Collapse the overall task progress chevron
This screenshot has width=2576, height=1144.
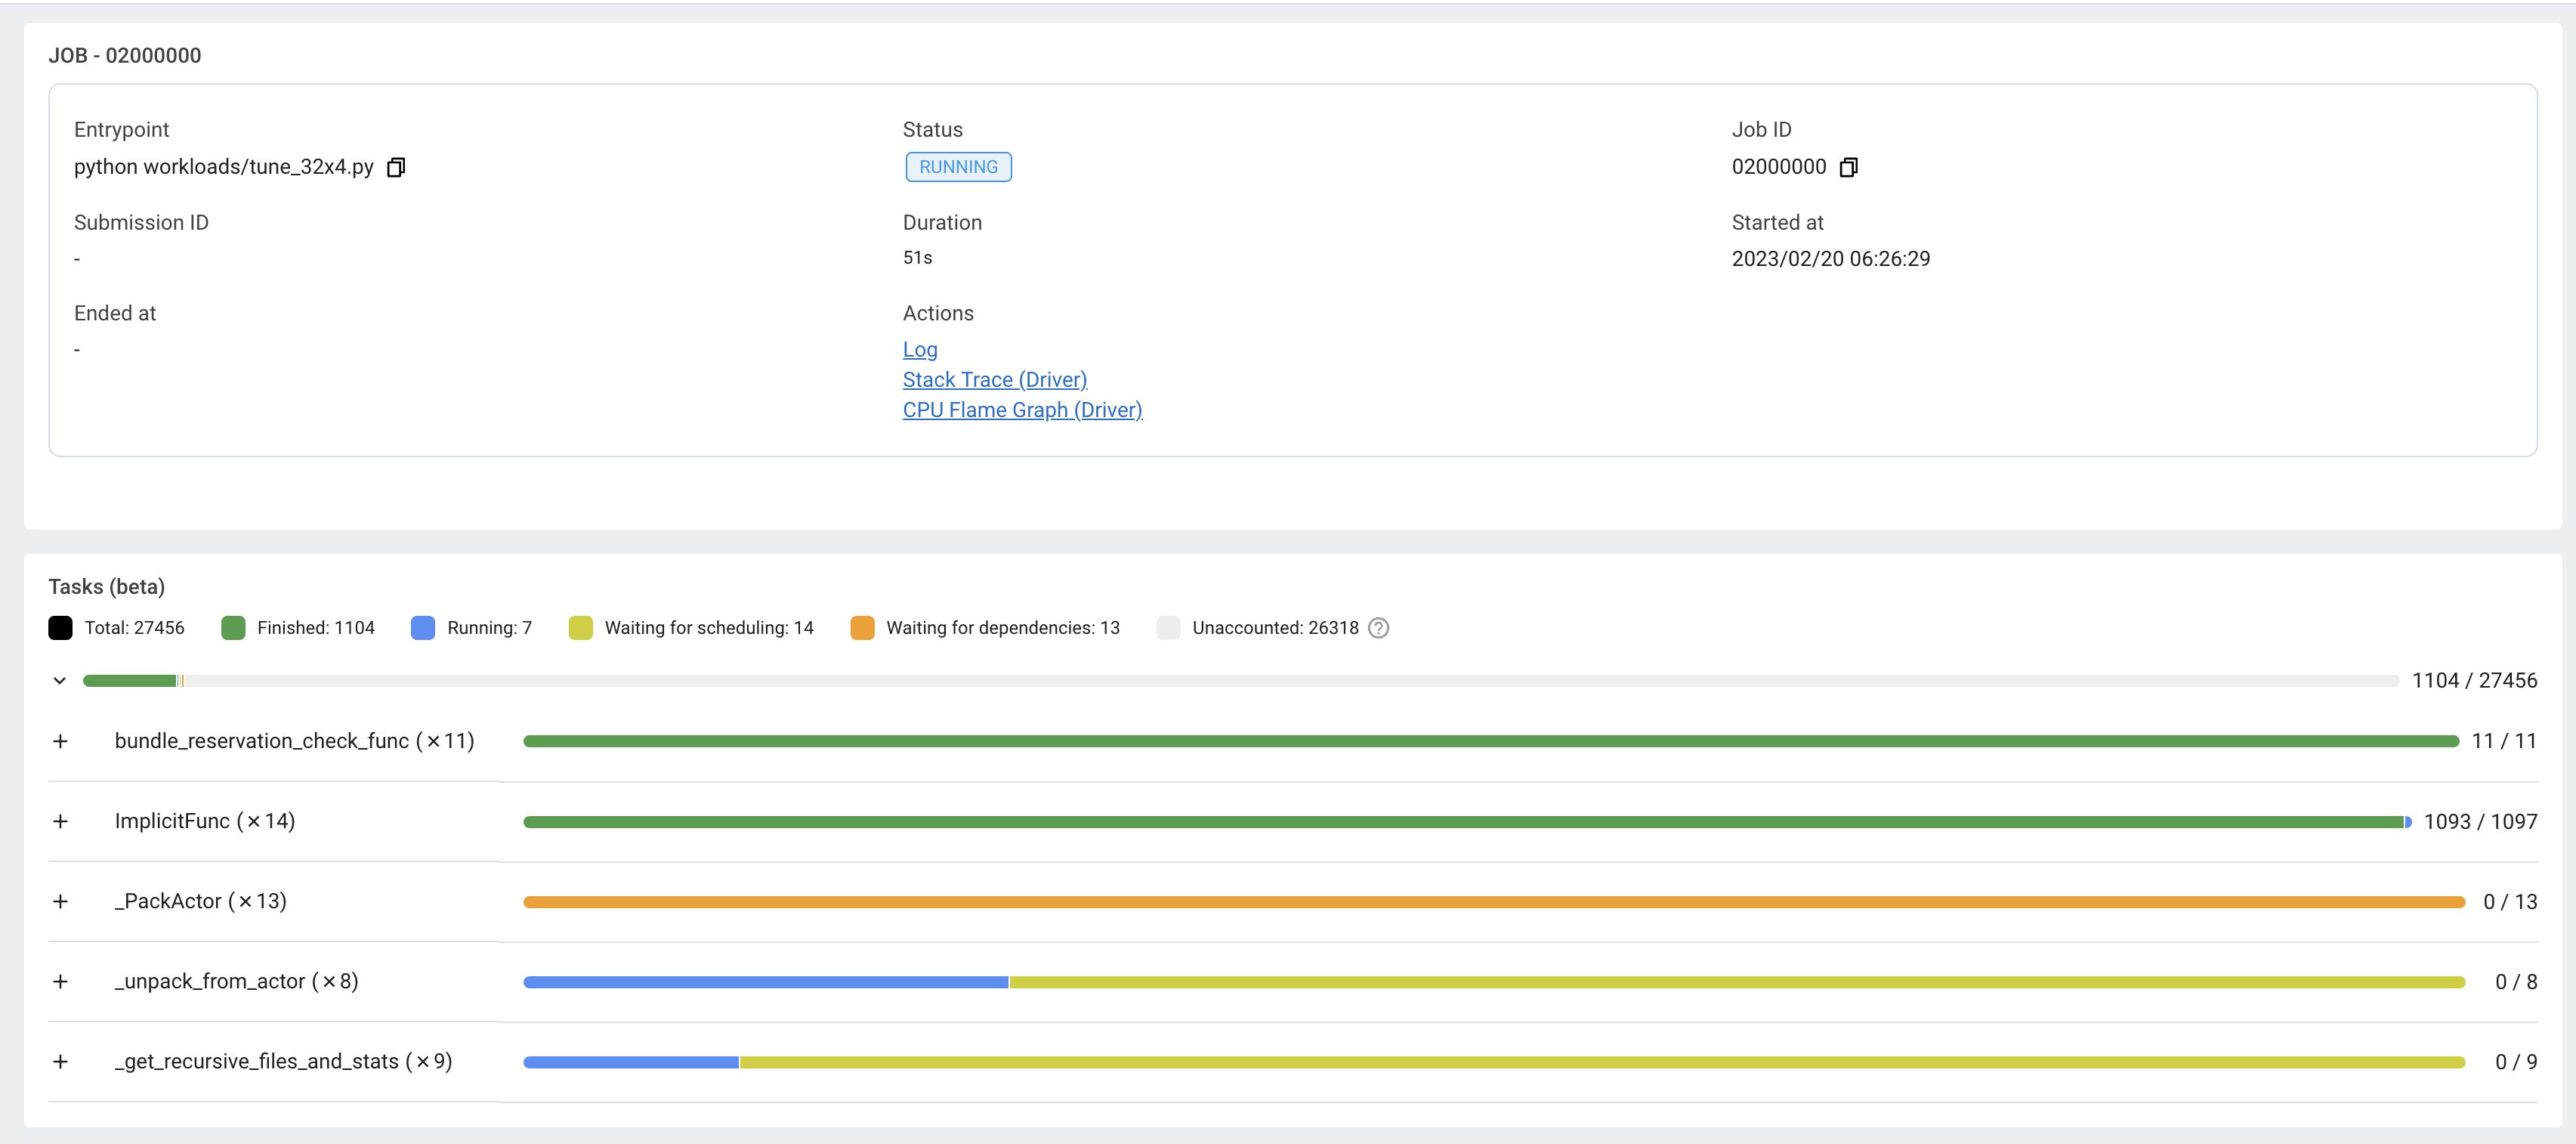tap(60, 681)
